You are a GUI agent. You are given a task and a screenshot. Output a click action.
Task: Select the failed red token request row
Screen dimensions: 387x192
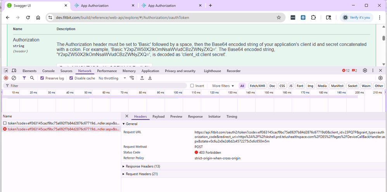pos(61,129)
